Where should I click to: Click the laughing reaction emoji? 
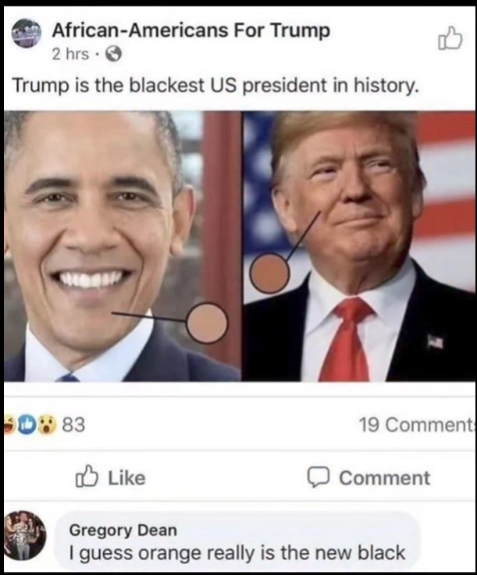pyautogui.click(x=9, y=424)
